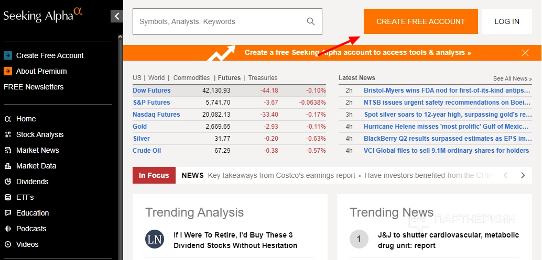
Task: Click the Education chat icon
Action: point(8,213)
